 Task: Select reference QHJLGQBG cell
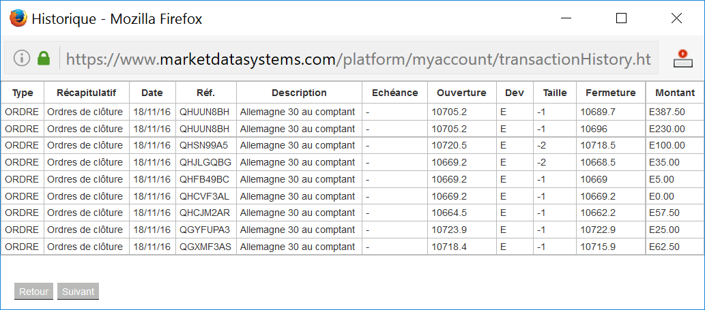[x=205, y=162]
